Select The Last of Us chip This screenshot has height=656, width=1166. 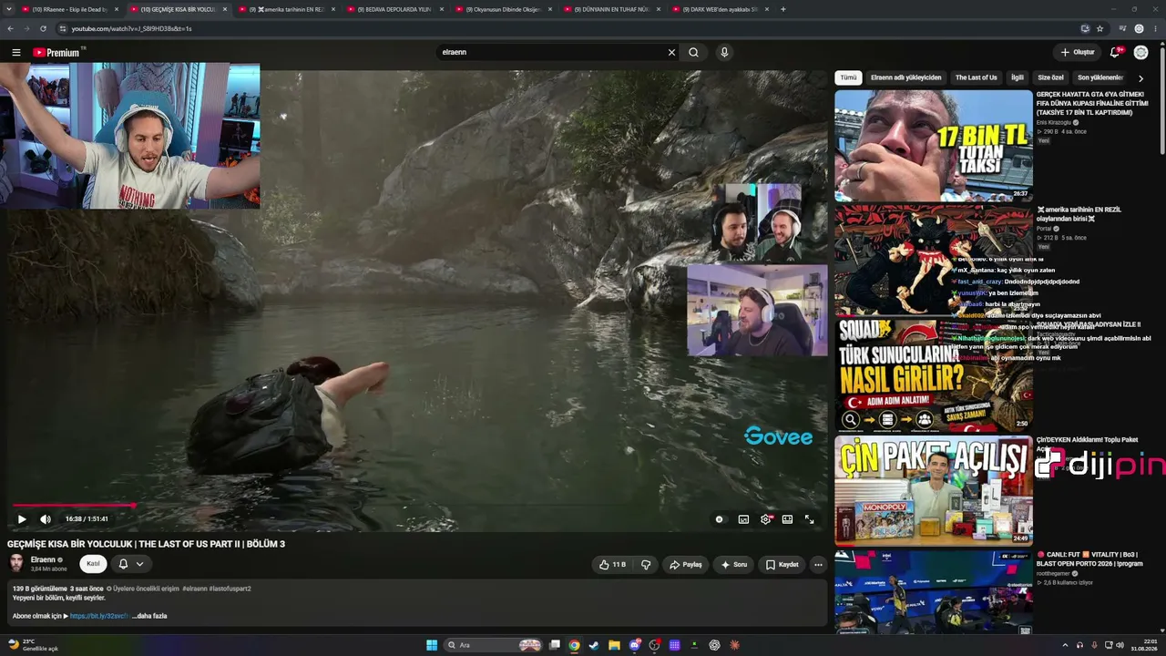(x=976, y=77)
